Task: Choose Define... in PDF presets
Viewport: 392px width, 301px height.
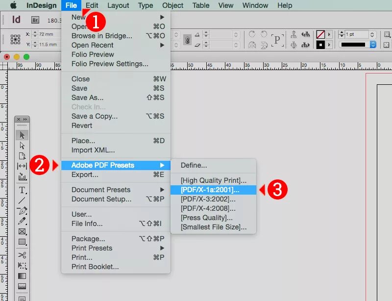Action: 213,165
